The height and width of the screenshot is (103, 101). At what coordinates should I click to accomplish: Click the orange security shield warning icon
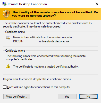(6, 14)
